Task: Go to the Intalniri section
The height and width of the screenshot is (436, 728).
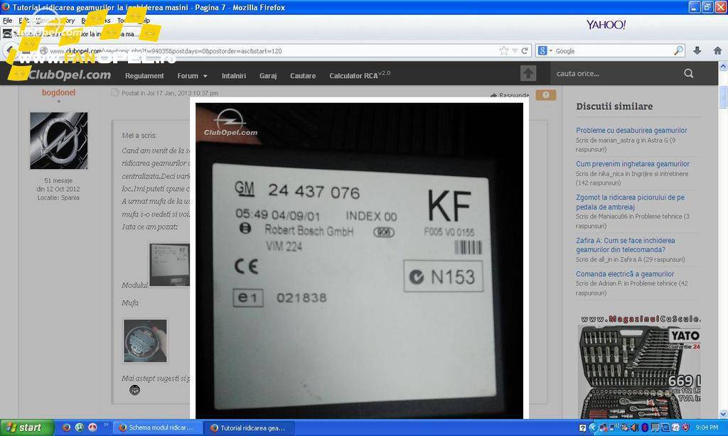Action: click(x=233, y=75)
